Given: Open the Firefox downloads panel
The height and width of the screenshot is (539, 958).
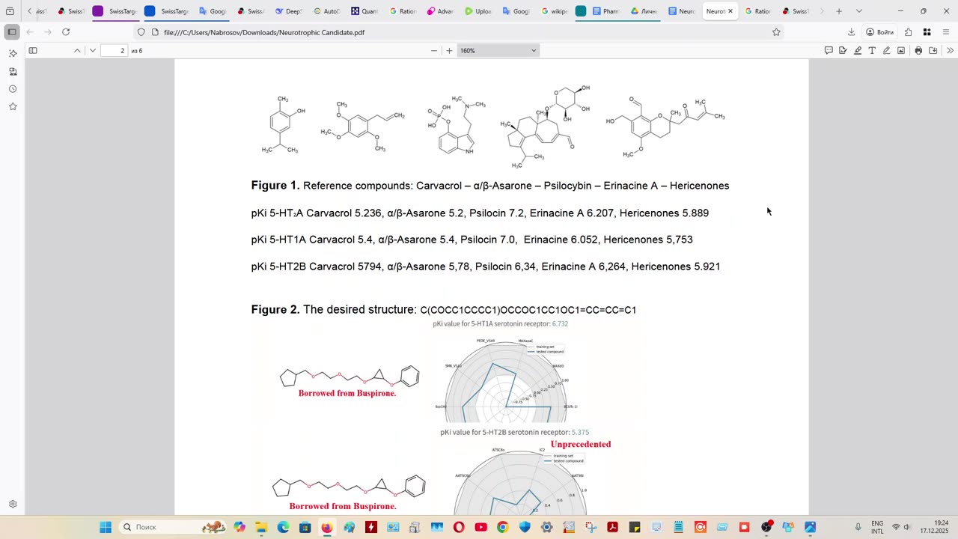Looking at the screenshot, I should click(x=851, y=32).
